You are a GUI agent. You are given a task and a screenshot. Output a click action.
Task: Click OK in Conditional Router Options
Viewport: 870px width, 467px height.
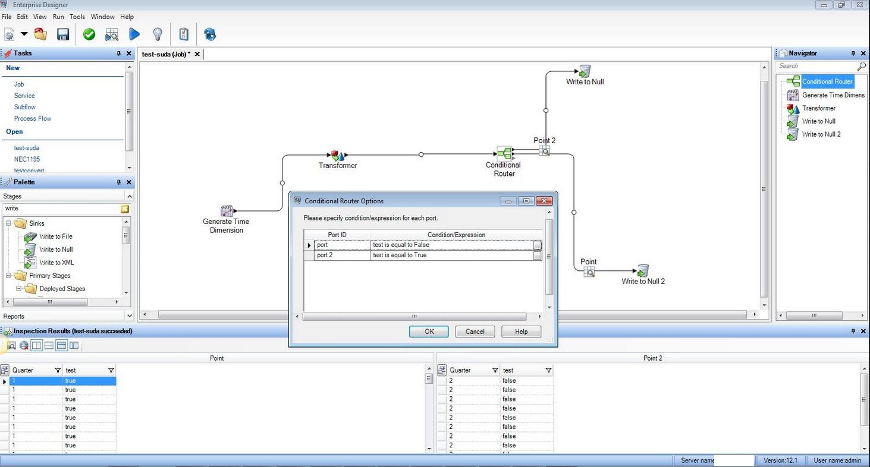429,332
